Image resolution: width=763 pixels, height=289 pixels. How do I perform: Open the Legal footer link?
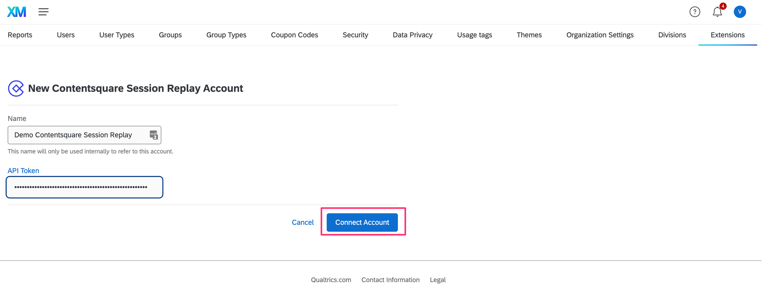click(438, 280)
